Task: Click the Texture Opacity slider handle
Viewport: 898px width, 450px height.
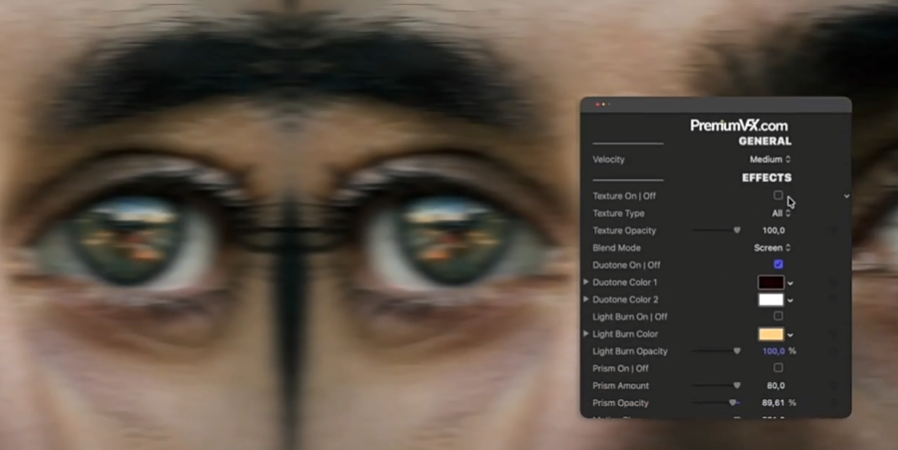Action: click(737, 230)
